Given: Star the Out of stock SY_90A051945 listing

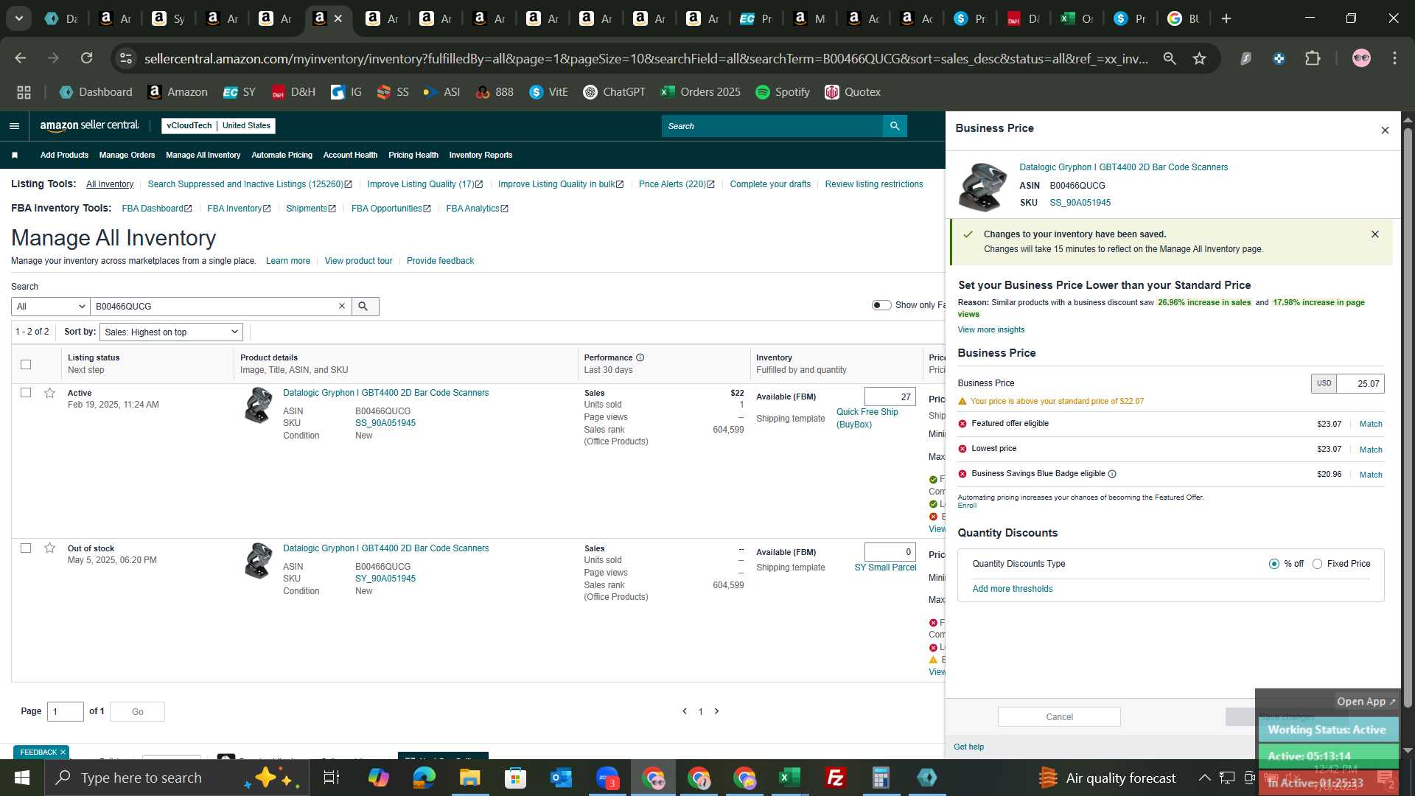Looking at the screenshot, I should pyautogui.click(x=49, y=548).
